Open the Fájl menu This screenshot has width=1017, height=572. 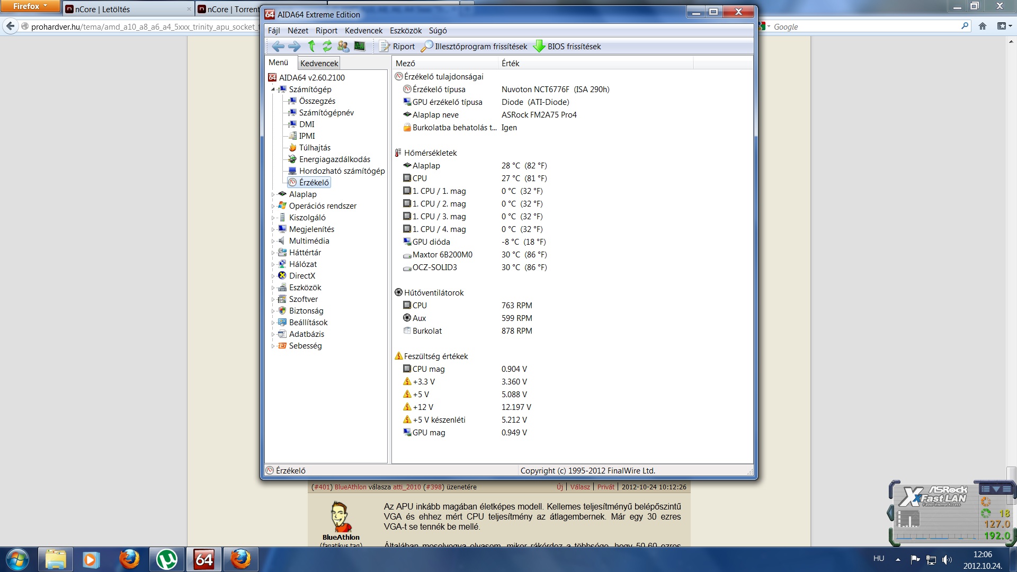coord(274,31)
